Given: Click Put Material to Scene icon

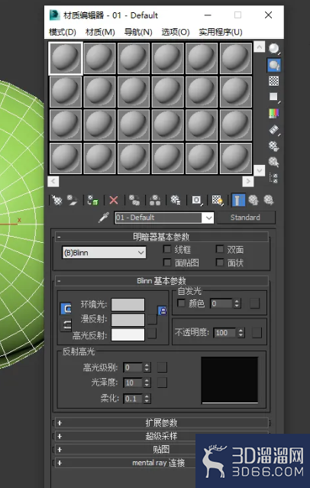Looking at the screenshot, I should pos(73,200).
